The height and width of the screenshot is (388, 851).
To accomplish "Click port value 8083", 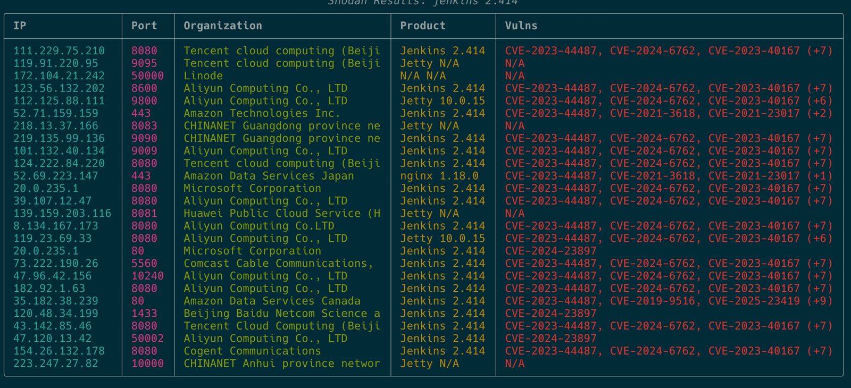I will [144, 126].
